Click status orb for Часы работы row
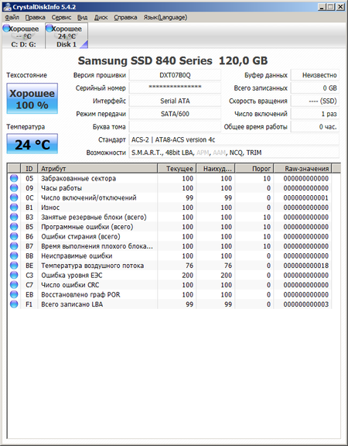The image size is (348, 446). pyautogui.click(x=14, y=188)
